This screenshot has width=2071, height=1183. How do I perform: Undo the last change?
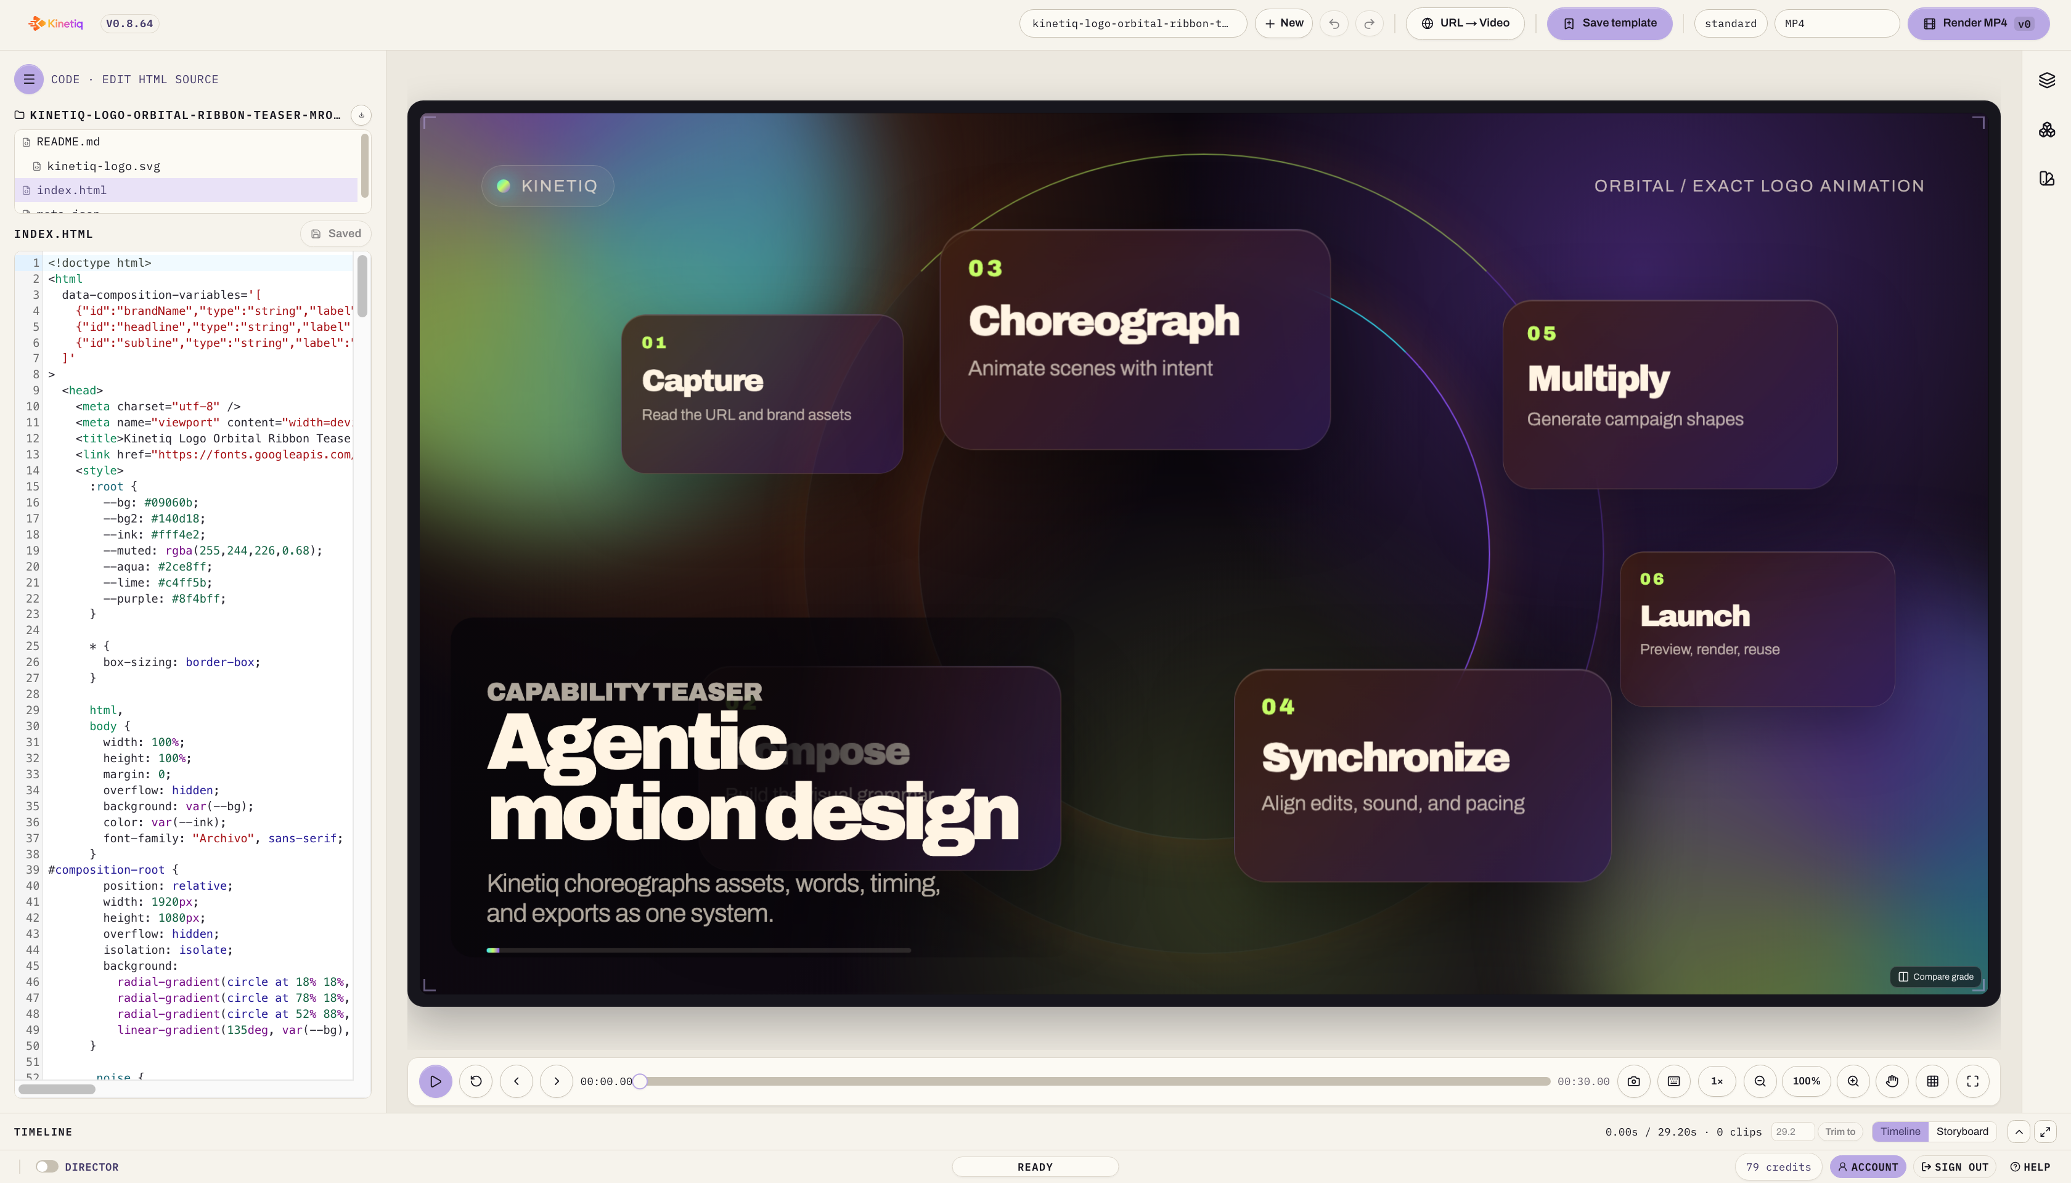pos(1334,23)
